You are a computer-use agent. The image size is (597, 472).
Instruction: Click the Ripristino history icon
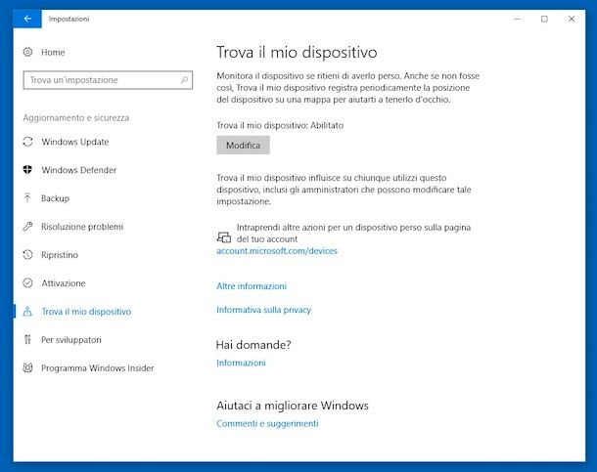click(27, 255)
